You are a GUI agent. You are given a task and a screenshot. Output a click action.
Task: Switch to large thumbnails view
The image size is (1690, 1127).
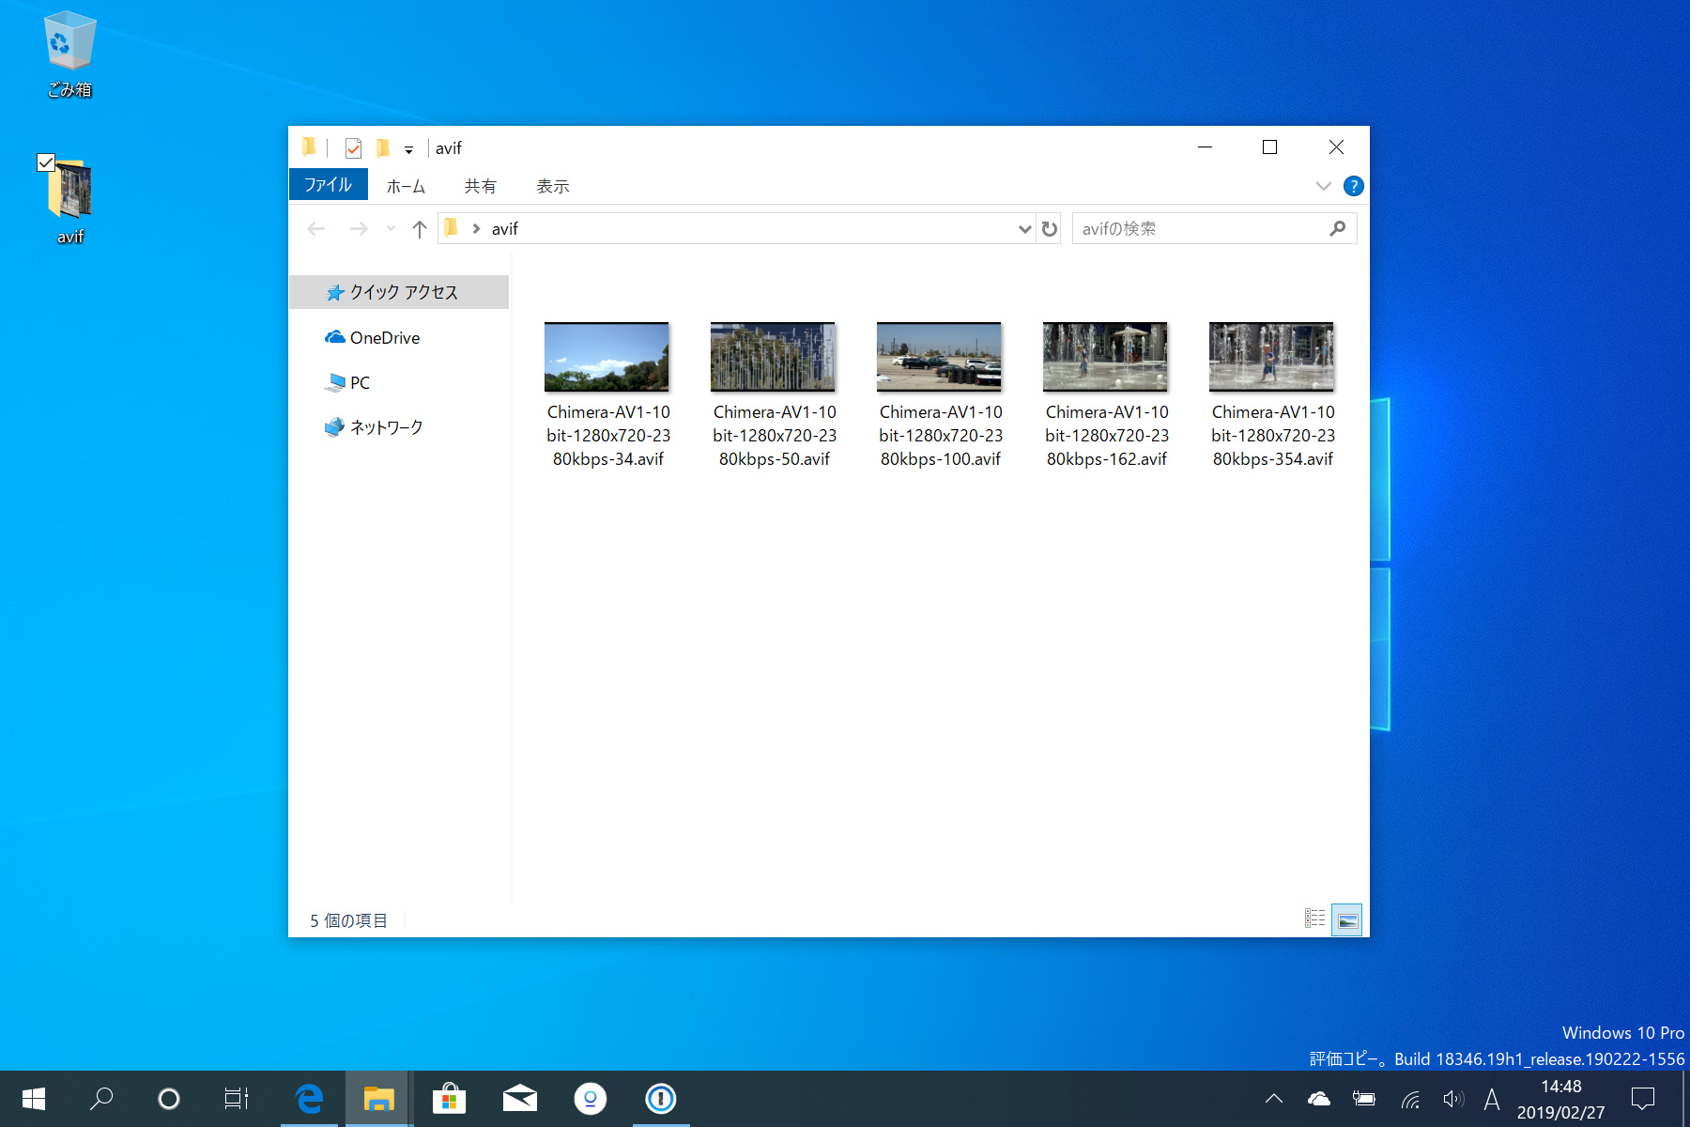tap(1347, 919)
